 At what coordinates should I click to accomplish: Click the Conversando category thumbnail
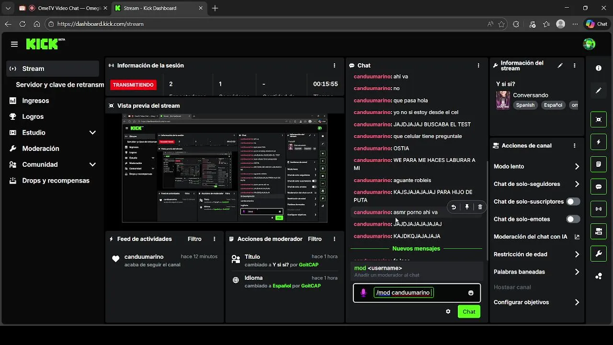click(503, 100)
